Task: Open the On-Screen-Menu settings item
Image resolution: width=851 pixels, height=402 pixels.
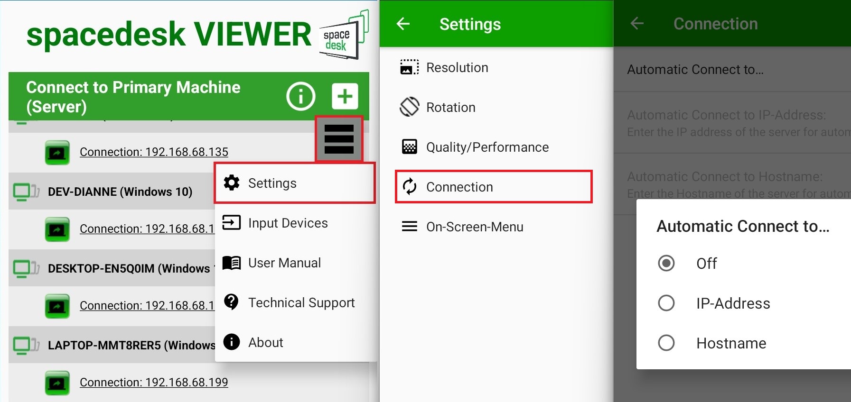Action: [496, 227]
